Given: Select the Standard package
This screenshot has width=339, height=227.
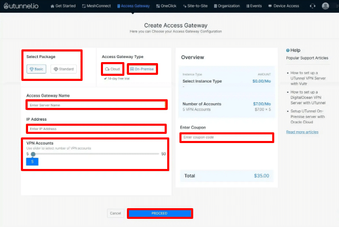Looking at the screenshot, I should (x=64, y=69).
